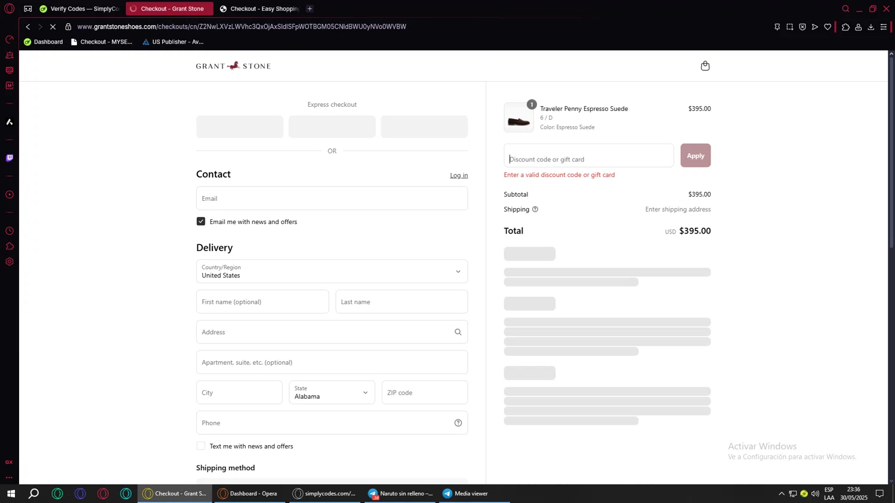The height and width of the screenshot is (503, 895).
Task: Open the Dashboard bookmark
Action: [x=43, y=42]
